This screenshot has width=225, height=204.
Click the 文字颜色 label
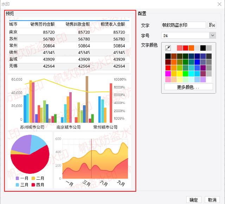point(149,45)
